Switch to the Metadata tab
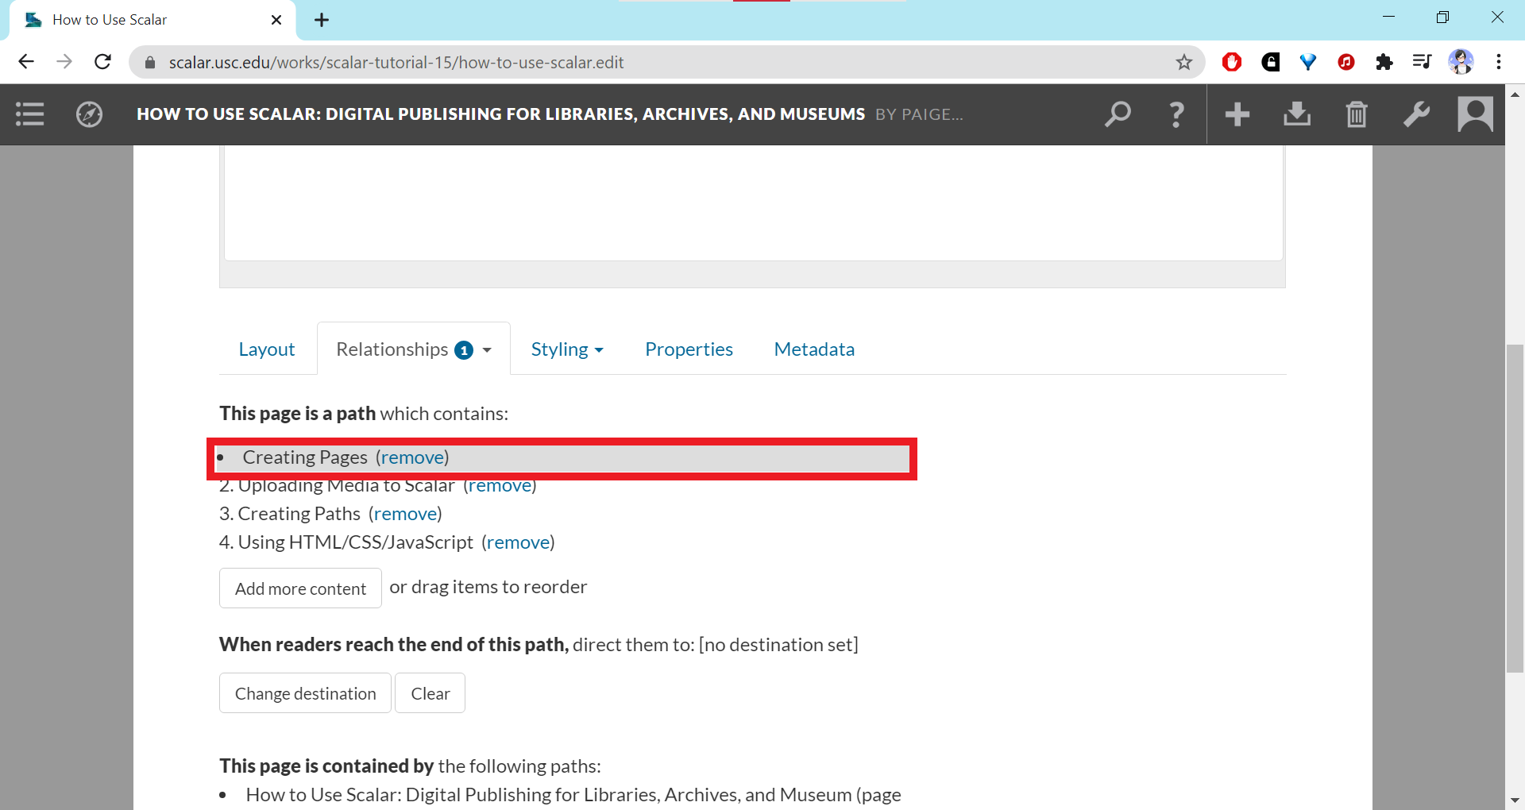The height and width of the screenshot is (810, 1525). coord(814,349)
